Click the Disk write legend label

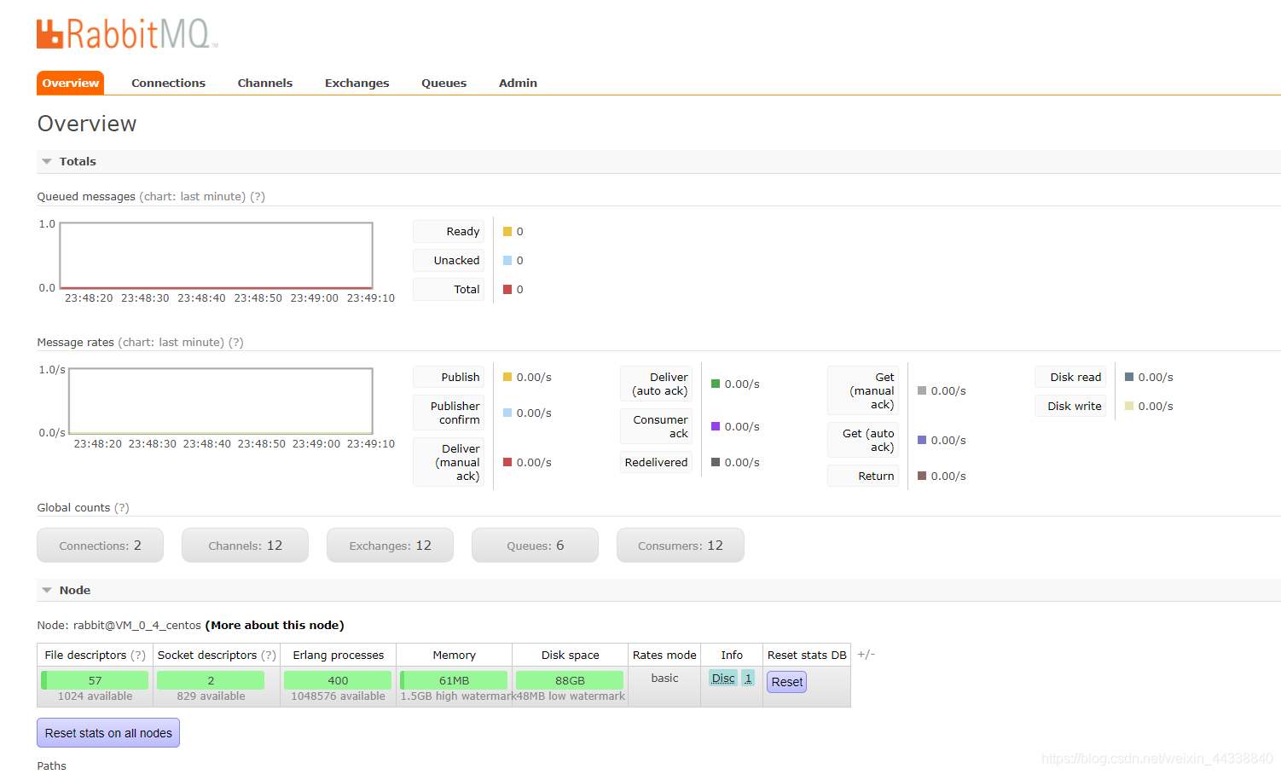tap(1070, 406)
